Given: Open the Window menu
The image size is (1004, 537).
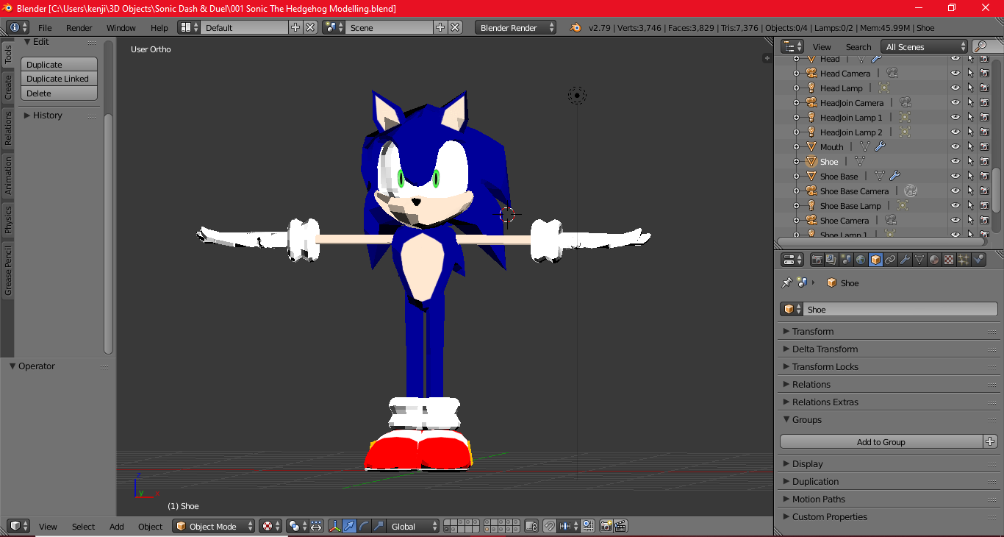Looking at the screenshot, I should (x=121, y=27).
